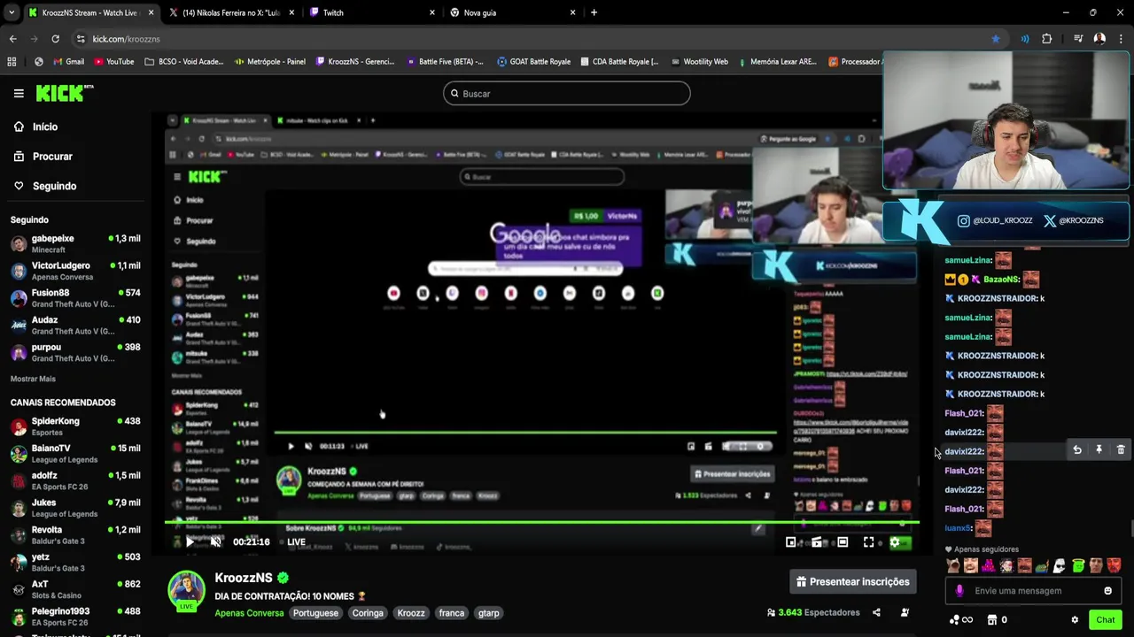Send the message with the Chat button
This screenshot has width=1134, height=637.
(x=1105, y=620)
